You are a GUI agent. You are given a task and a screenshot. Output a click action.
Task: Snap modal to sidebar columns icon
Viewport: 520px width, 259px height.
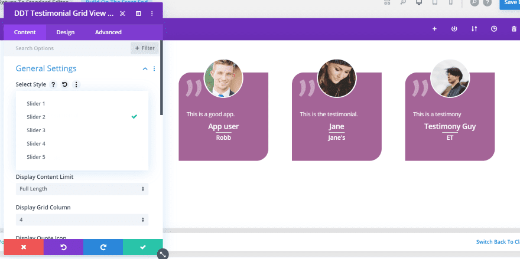(x=138, y=14)
